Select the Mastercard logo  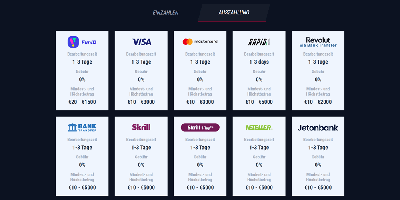click(x=200, y=42)
